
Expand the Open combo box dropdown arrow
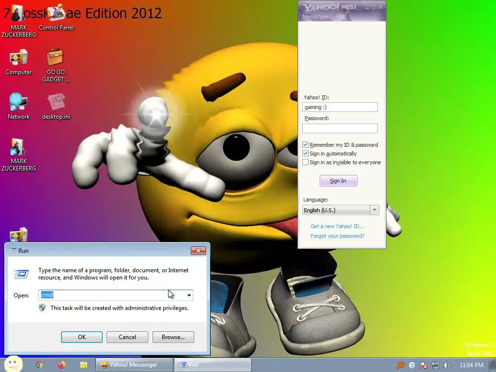click(189, 295)
